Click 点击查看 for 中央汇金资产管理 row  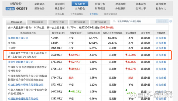click(161, 85)
